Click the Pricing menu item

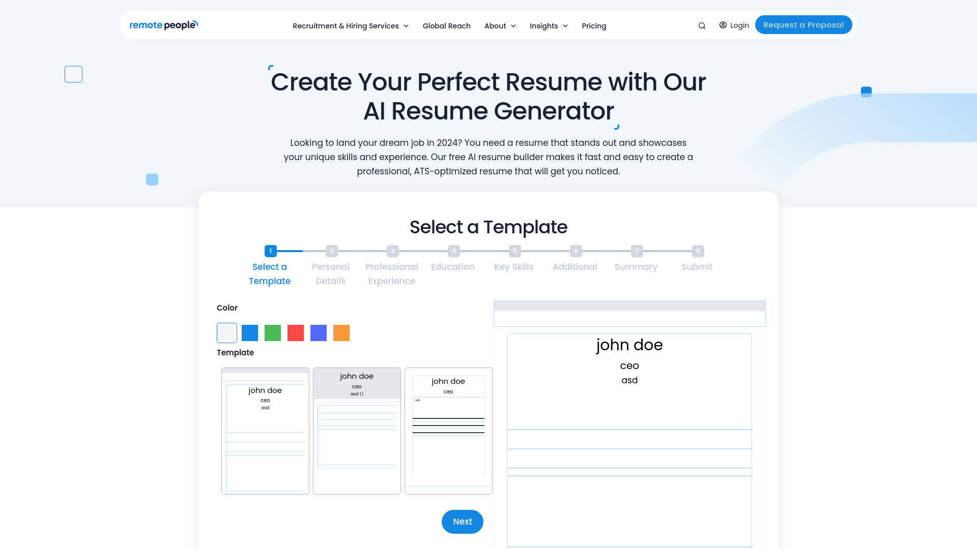(594, 25)
